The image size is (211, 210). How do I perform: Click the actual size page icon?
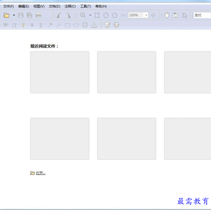pyautogui.click(x=97, y=15)
